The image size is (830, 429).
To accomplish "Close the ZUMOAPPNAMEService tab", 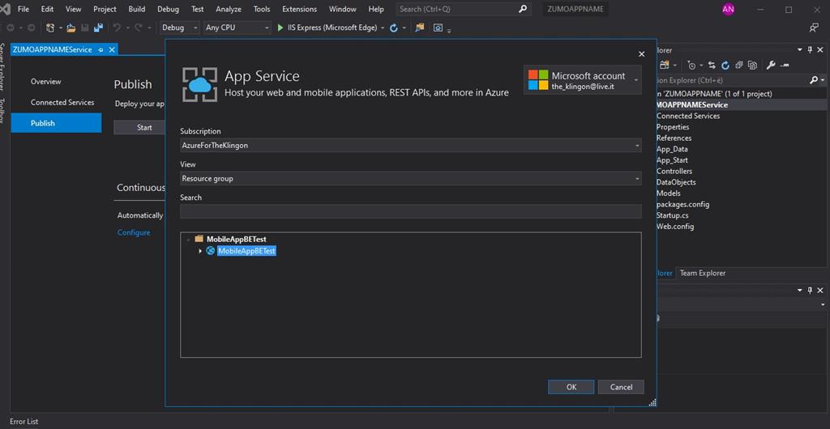I will [112, 49].
